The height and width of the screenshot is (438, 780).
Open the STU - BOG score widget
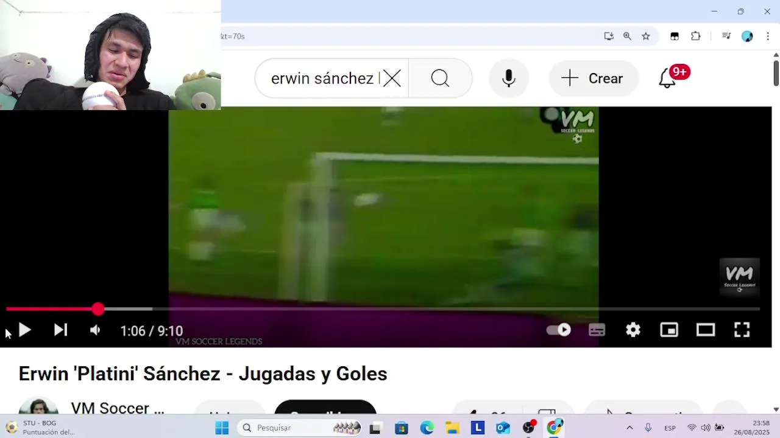pyautogui.click(x=41, y=428)
